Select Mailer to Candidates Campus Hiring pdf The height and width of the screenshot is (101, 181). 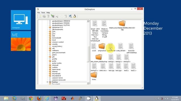104,29
